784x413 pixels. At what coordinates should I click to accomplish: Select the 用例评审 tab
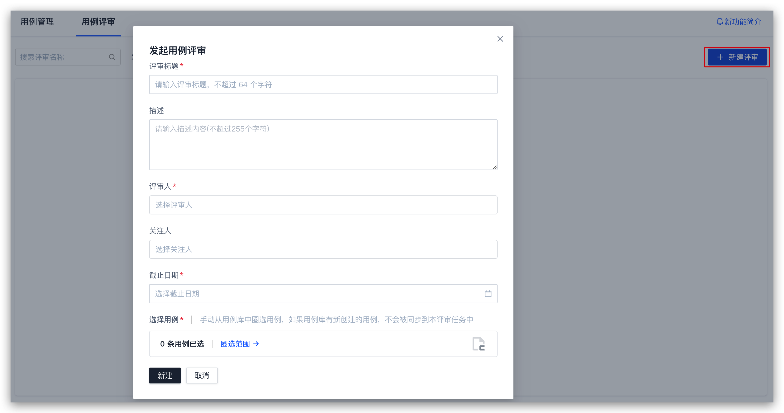[x=98, y=22]
